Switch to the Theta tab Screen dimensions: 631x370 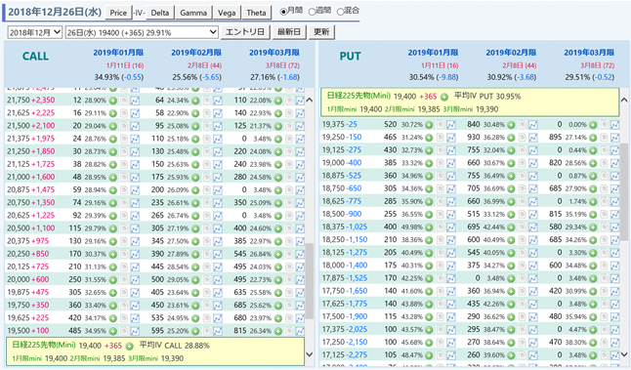(256, 13)
